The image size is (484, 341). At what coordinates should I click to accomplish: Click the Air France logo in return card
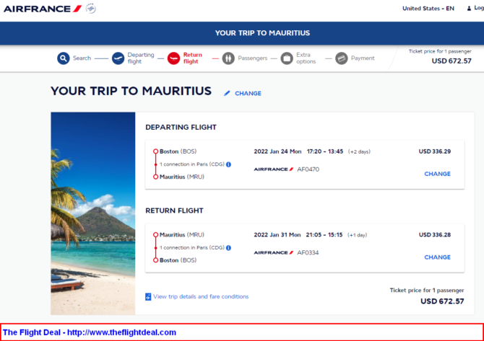click(274, 252)
